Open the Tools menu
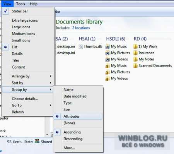Viewport: 174px width, 154px height. coord(20,4)
